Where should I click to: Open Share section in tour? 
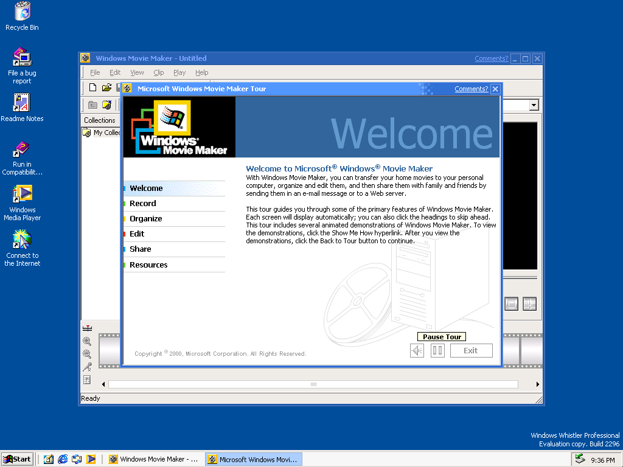tap(175, 249)
